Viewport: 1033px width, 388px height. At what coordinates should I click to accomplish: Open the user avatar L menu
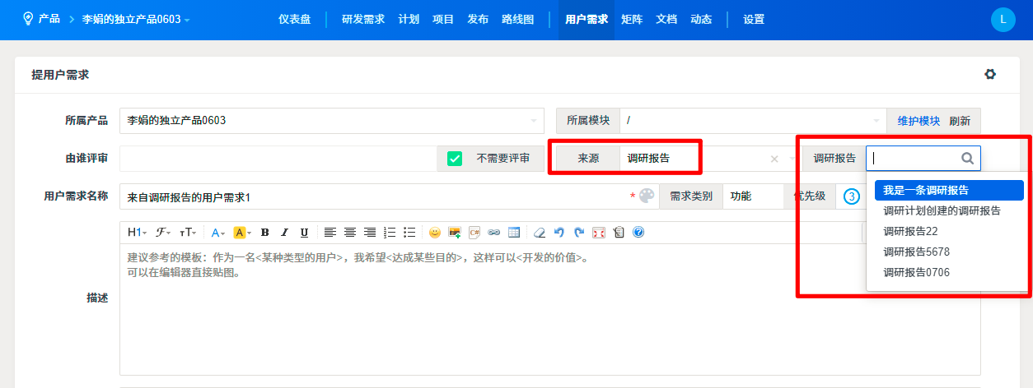1003,19
